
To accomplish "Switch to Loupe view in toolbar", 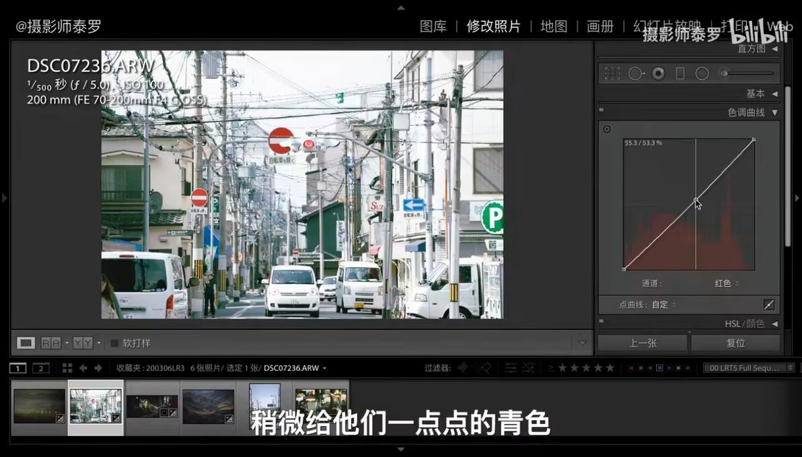I will (26, 343).
